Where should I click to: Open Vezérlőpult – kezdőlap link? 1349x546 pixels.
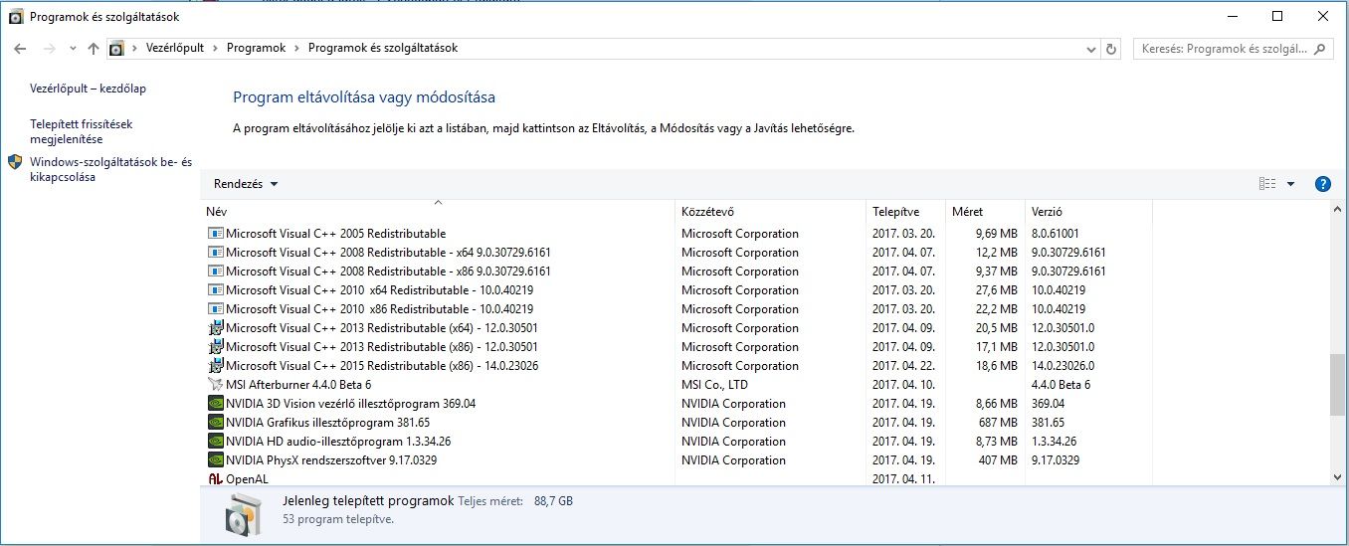pos(88,89)
